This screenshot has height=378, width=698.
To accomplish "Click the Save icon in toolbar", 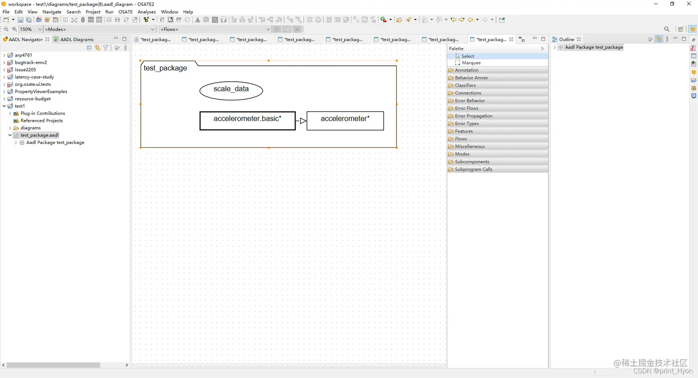I will click(x=20, y=20).
